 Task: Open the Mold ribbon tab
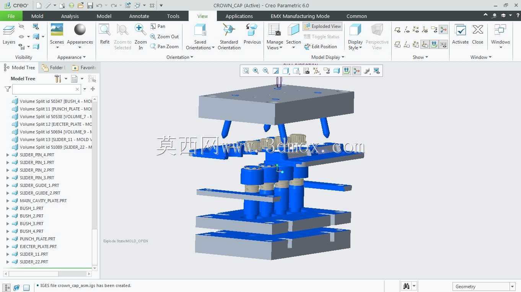click(x=37, y=16)
